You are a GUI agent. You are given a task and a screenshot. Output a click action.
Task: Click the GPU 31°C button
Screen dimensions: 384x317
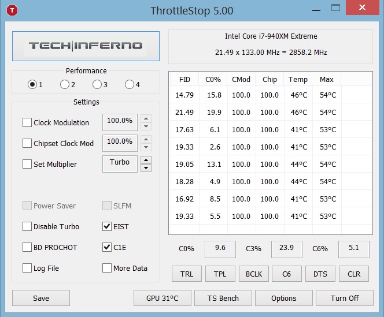163,298
